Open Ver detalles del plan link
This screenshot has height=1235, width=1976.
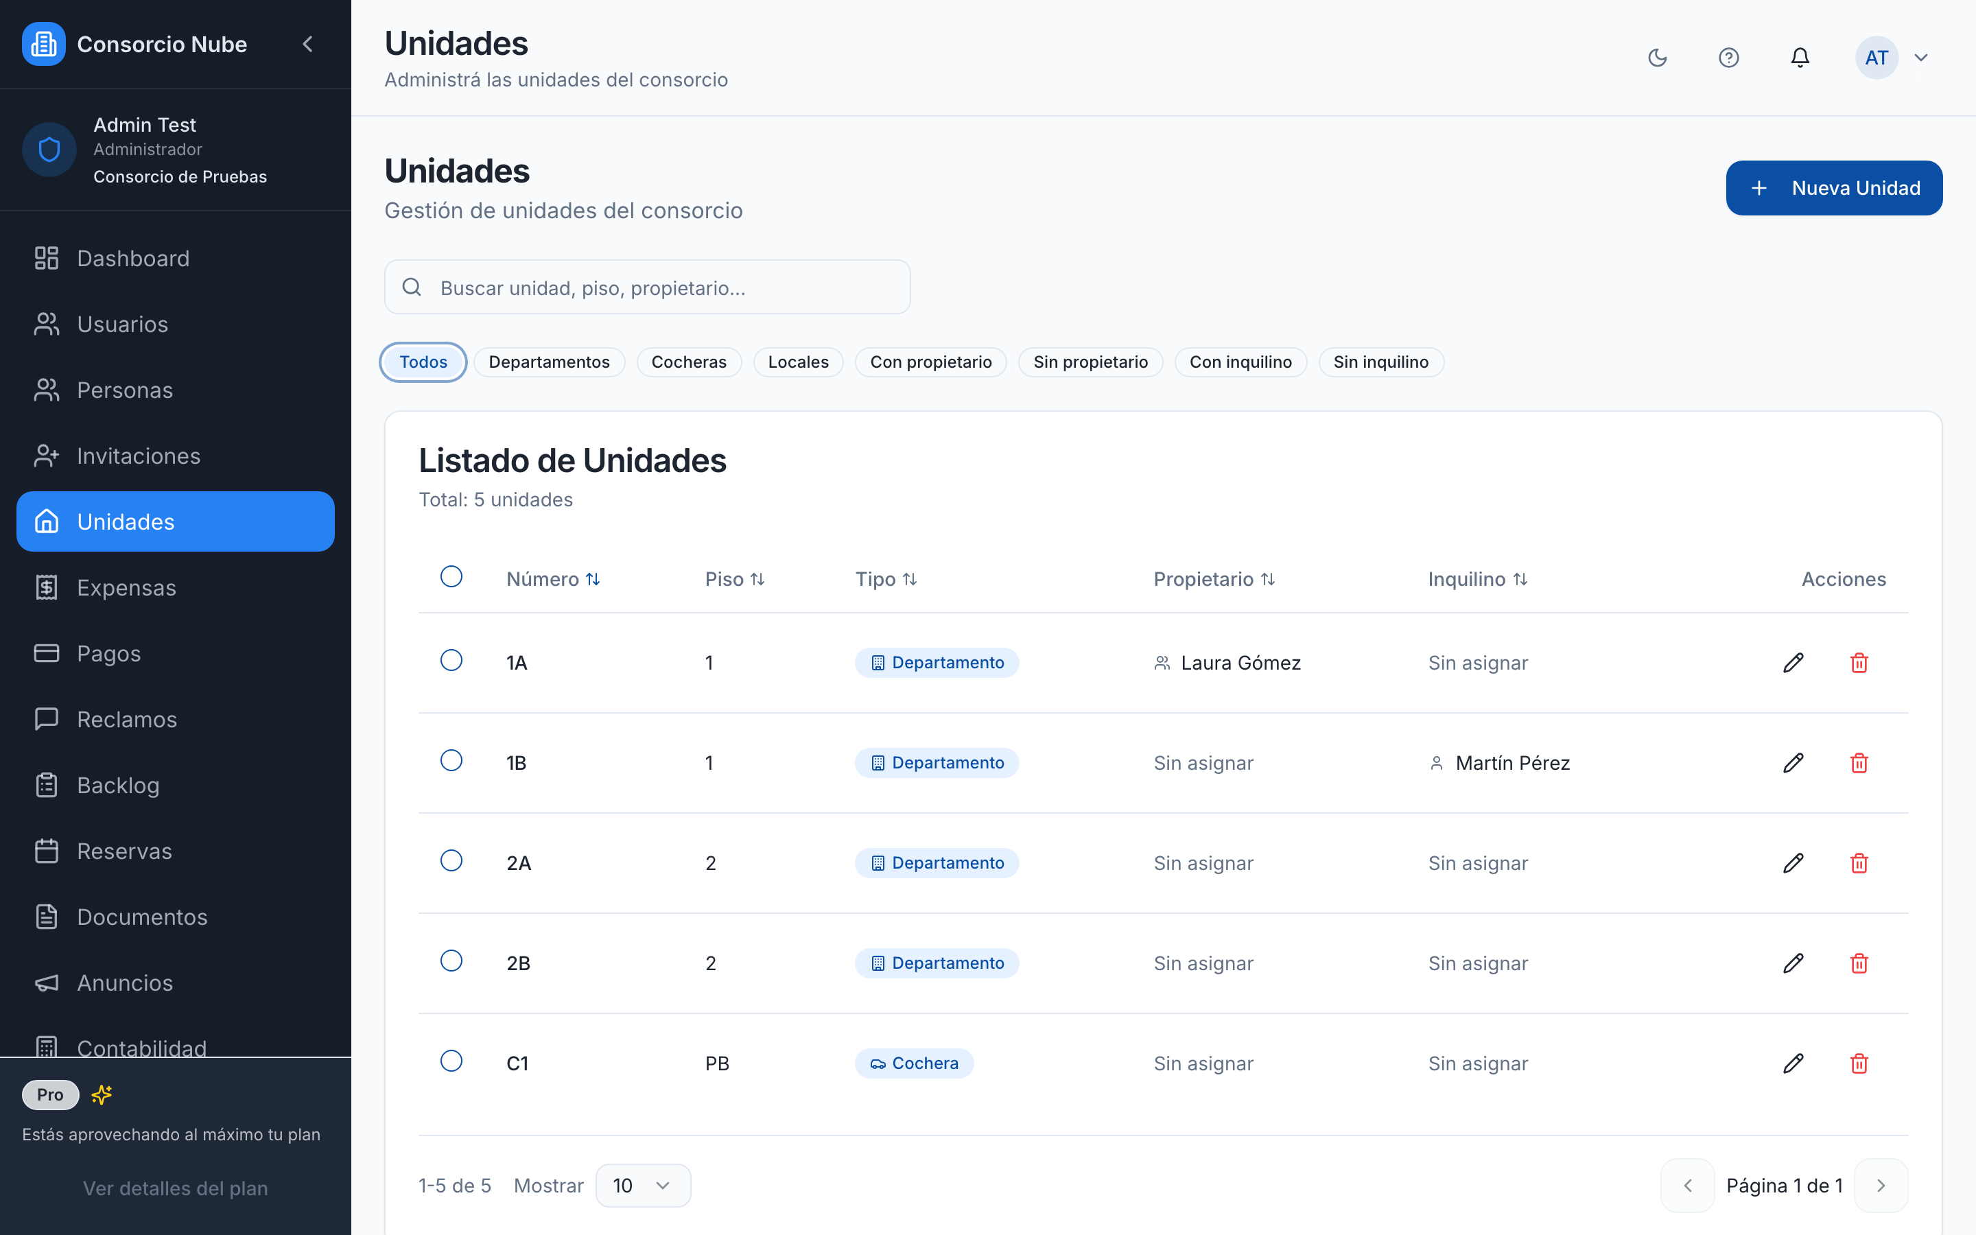tap(176, 1188)
